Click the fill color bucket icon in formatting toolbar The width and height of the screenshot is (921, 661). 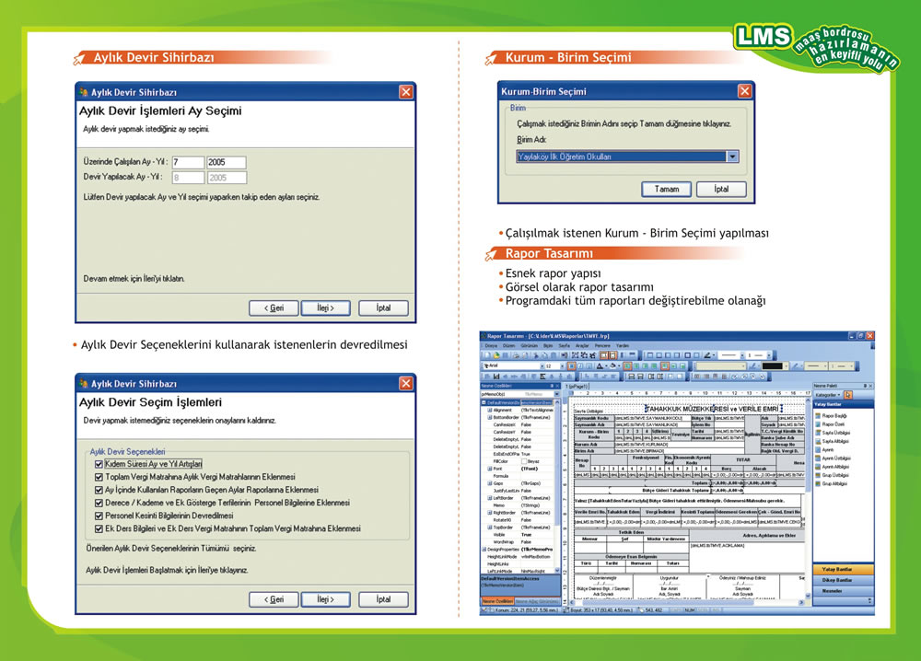pos(613,365)
